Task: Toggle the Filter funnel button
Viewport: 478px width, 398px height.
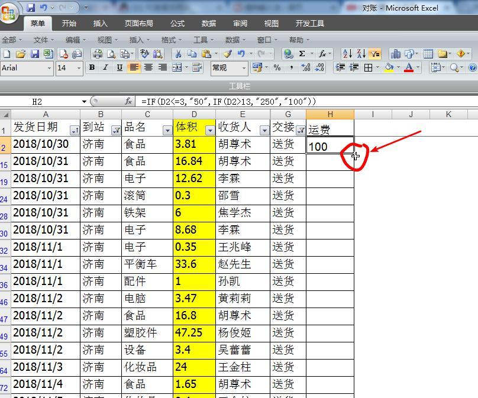Action: (375, 54)
